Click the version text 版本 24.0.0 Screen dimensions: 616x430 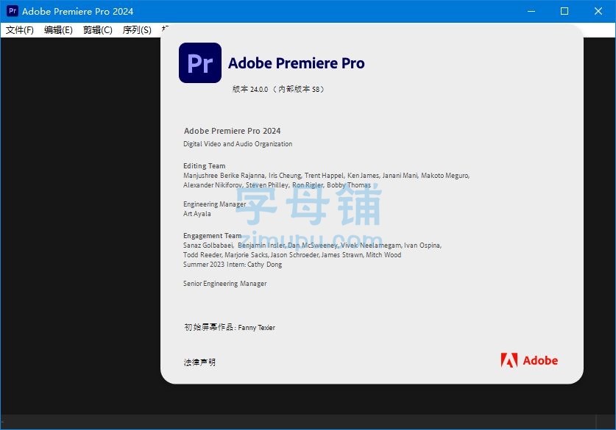(x=250, y=89)
